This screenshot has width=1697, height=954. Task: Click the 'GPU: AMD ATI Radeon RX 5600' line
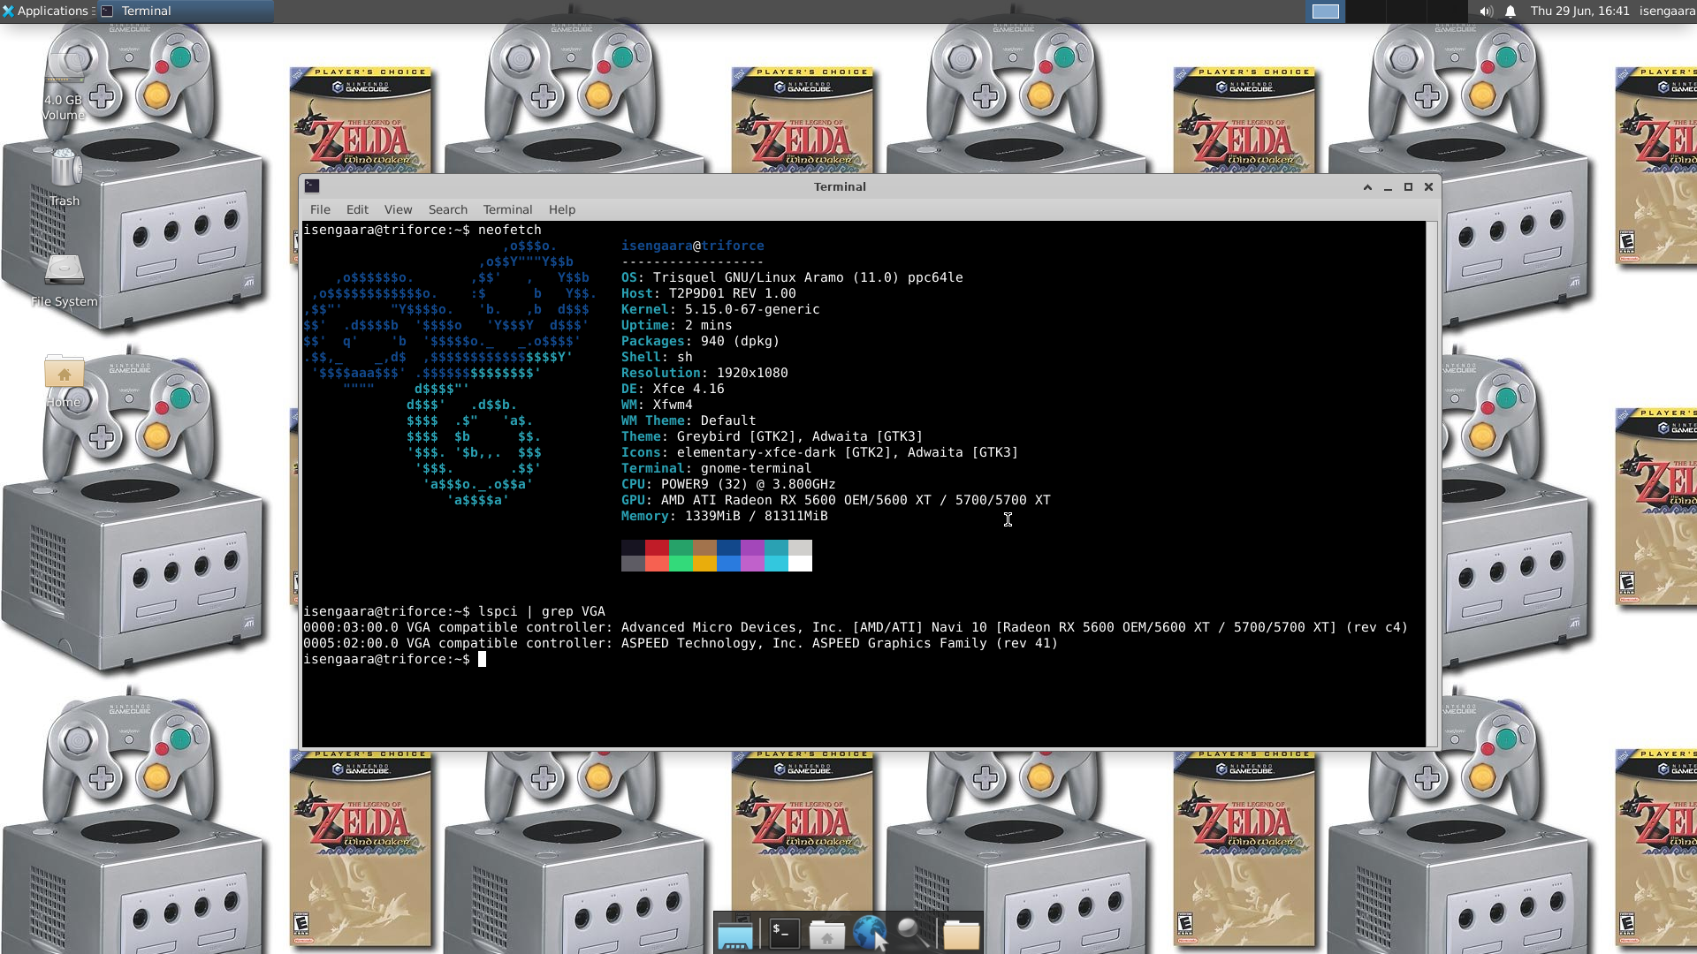pyautogui.click(x=835, y=500)
